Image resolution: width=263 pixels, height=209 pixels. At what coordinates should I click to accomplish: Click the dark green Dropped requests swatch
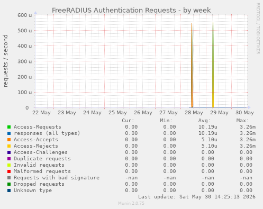click(9, 184)
